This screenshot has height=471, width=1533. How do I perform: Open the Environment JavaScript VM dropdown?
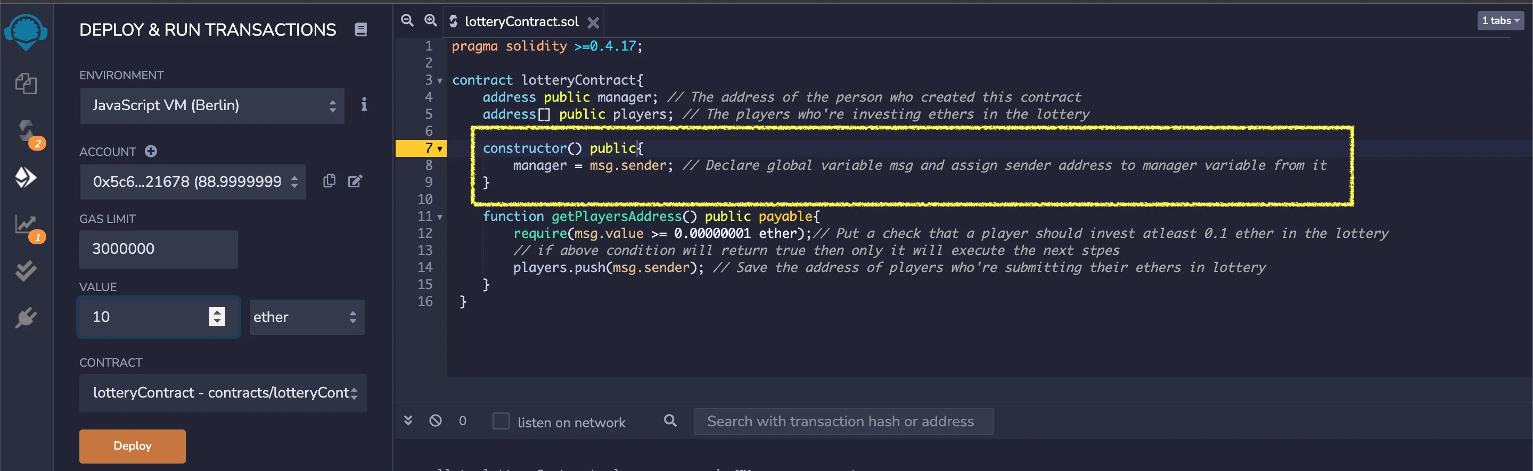tap(212, 106)
